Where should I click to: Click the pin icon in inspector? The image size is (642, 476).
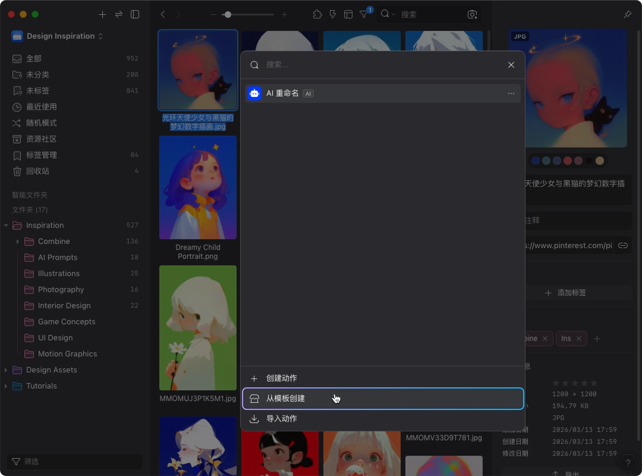pos(627,14)
